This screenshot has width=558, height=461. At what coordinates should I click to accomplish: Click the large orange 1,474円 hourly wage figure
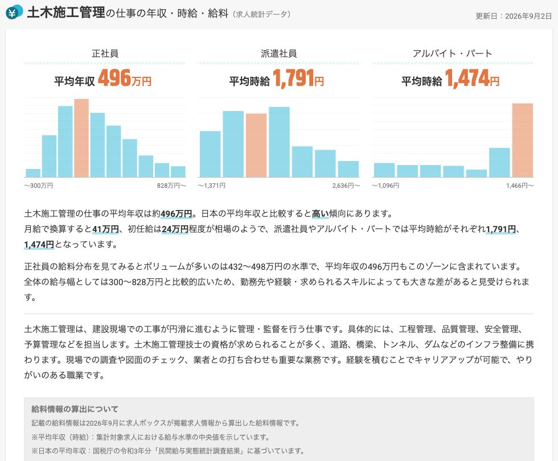click(x=472, y=78)
